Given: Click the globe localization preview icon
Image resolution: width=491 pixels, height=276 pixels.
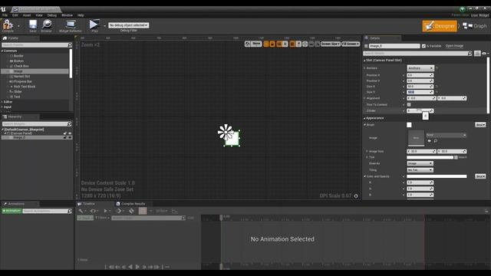Looking at the screenshot, I should tap(247, 44).
